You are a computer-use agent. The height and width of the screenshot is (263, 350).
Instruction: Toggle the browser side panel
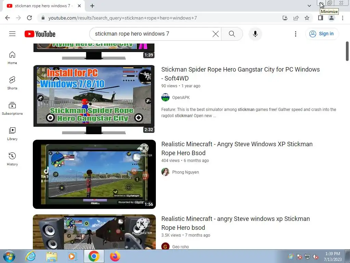pyautogui.click(x=321, y=18)
